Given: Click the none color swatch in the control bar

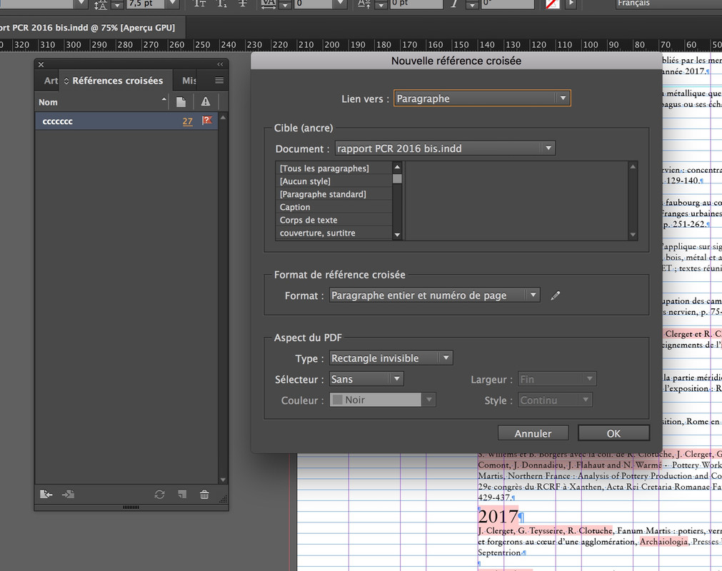Looking at the screenshot, I should pyautogui.click(x=552, y=4).
